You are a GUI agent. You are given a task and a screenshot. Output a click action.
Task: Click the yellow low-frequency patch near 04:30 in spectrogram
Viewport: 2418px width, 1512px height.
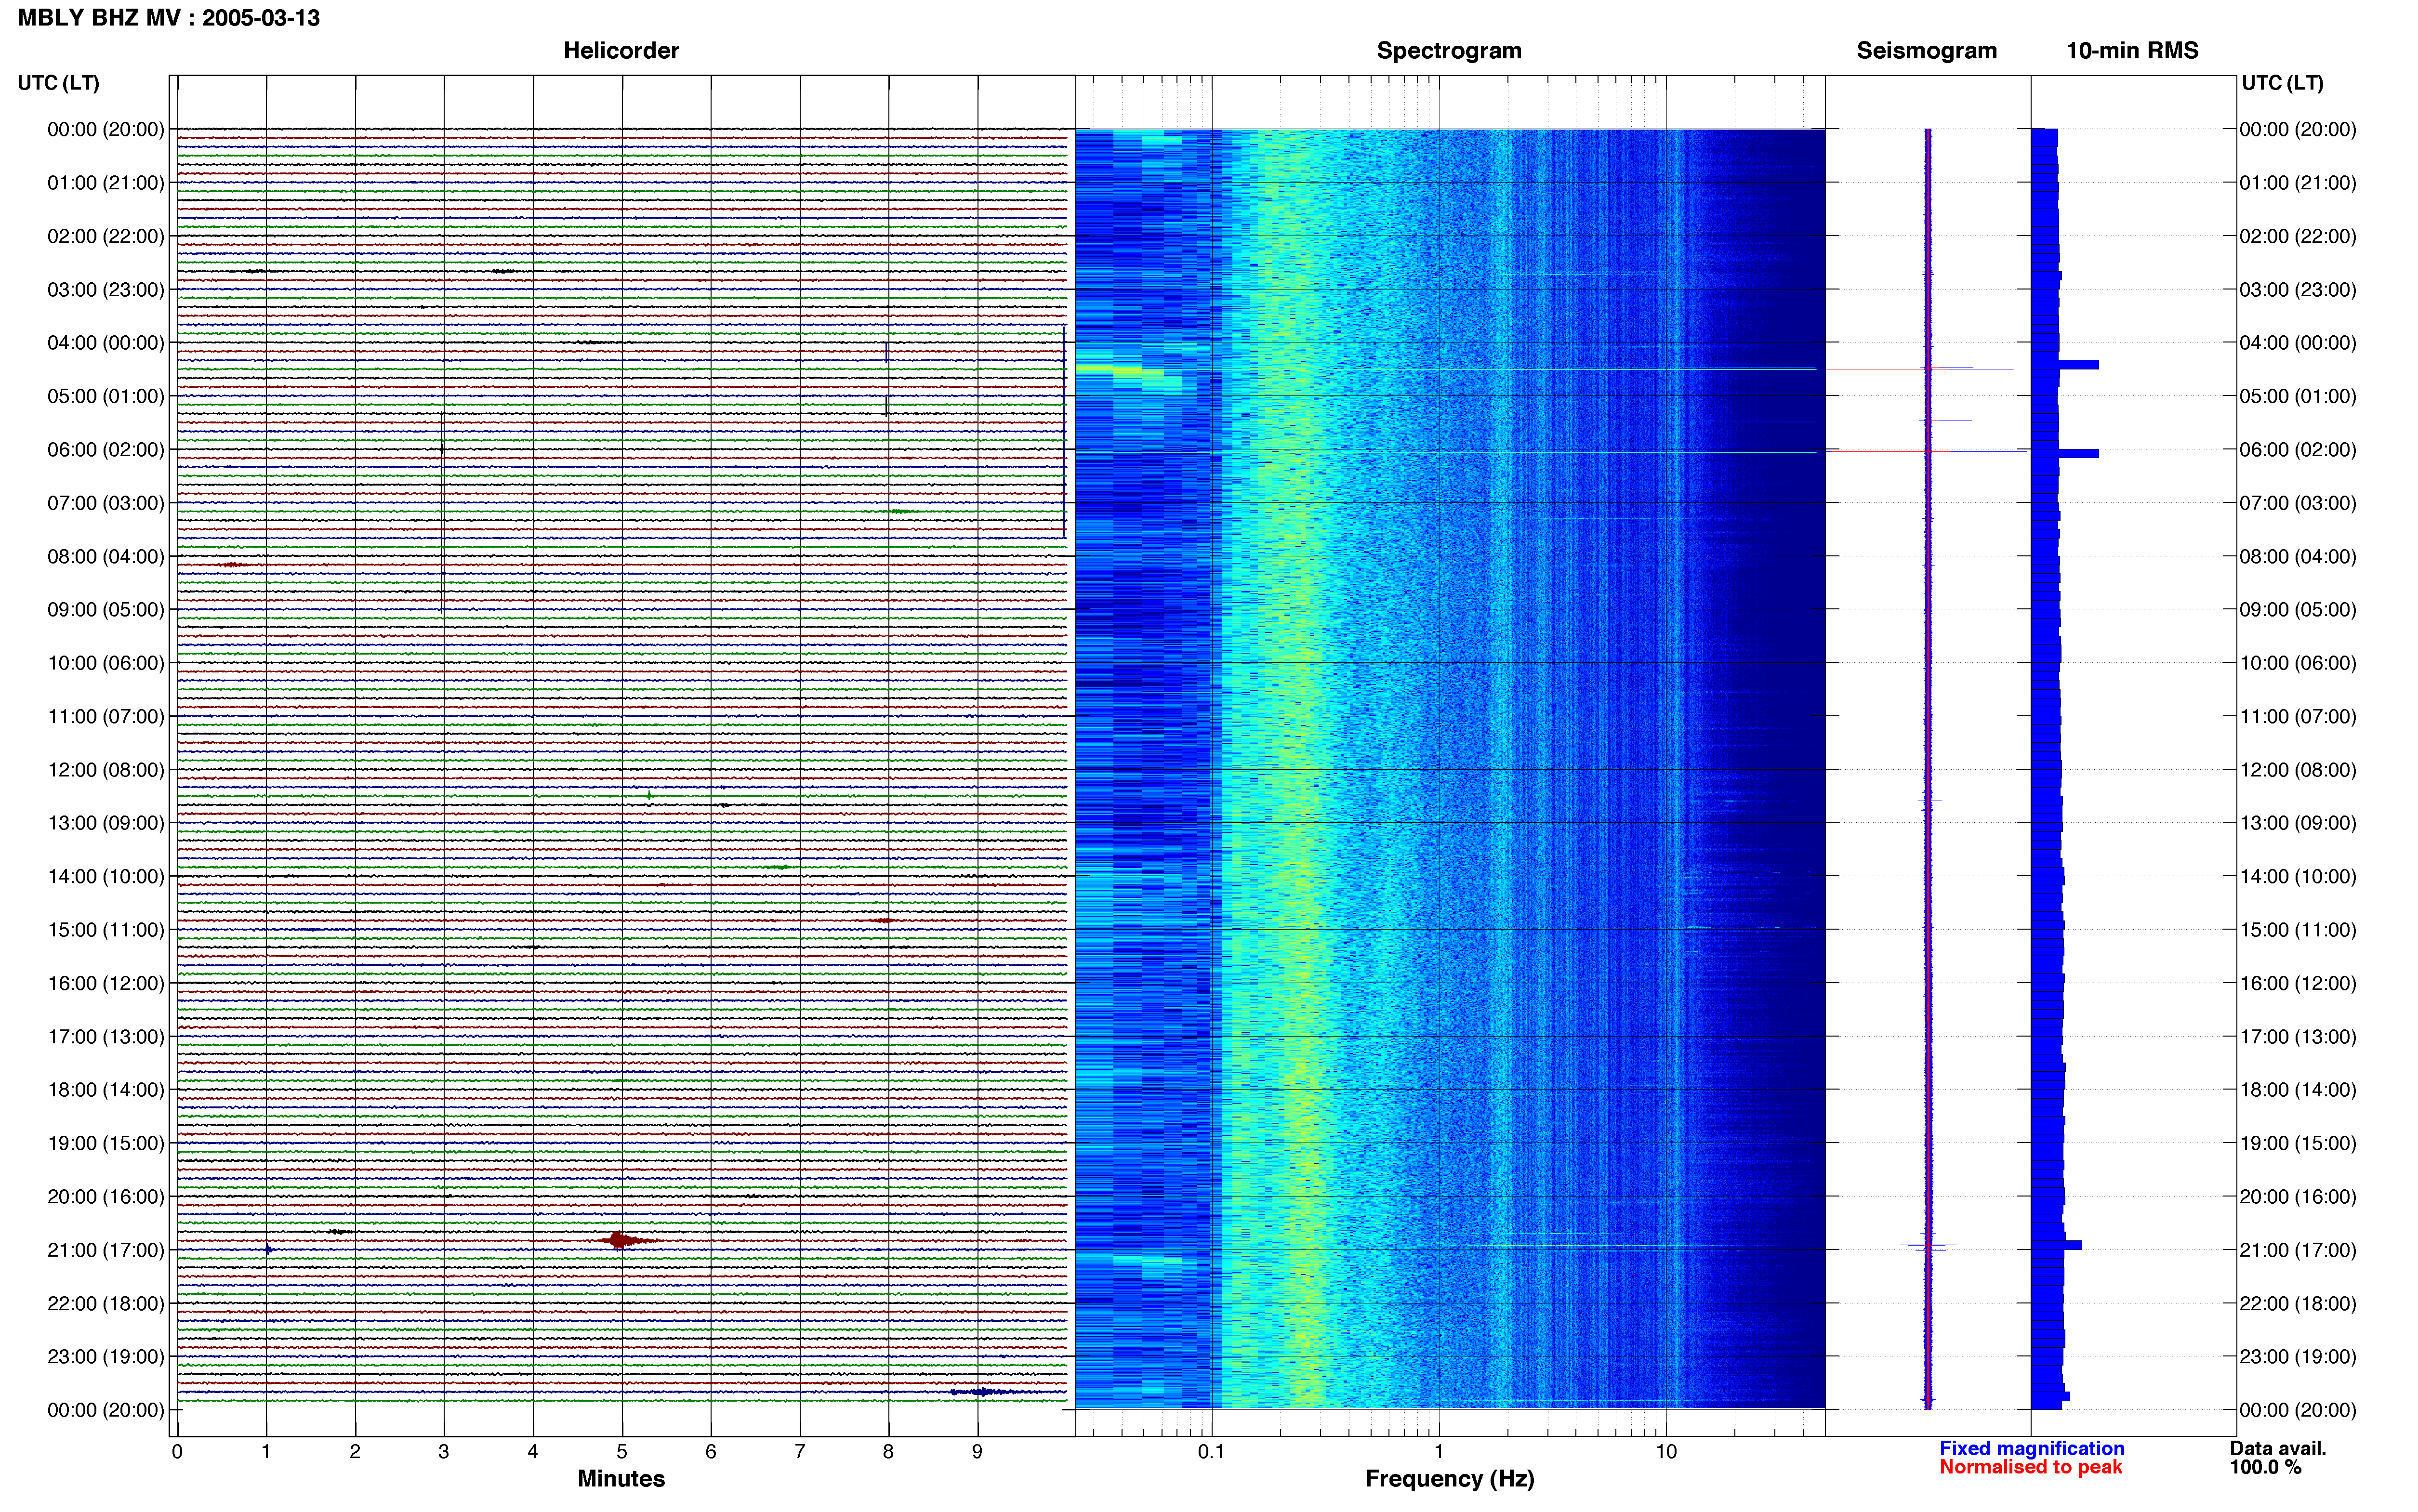tap(1120, 370)
